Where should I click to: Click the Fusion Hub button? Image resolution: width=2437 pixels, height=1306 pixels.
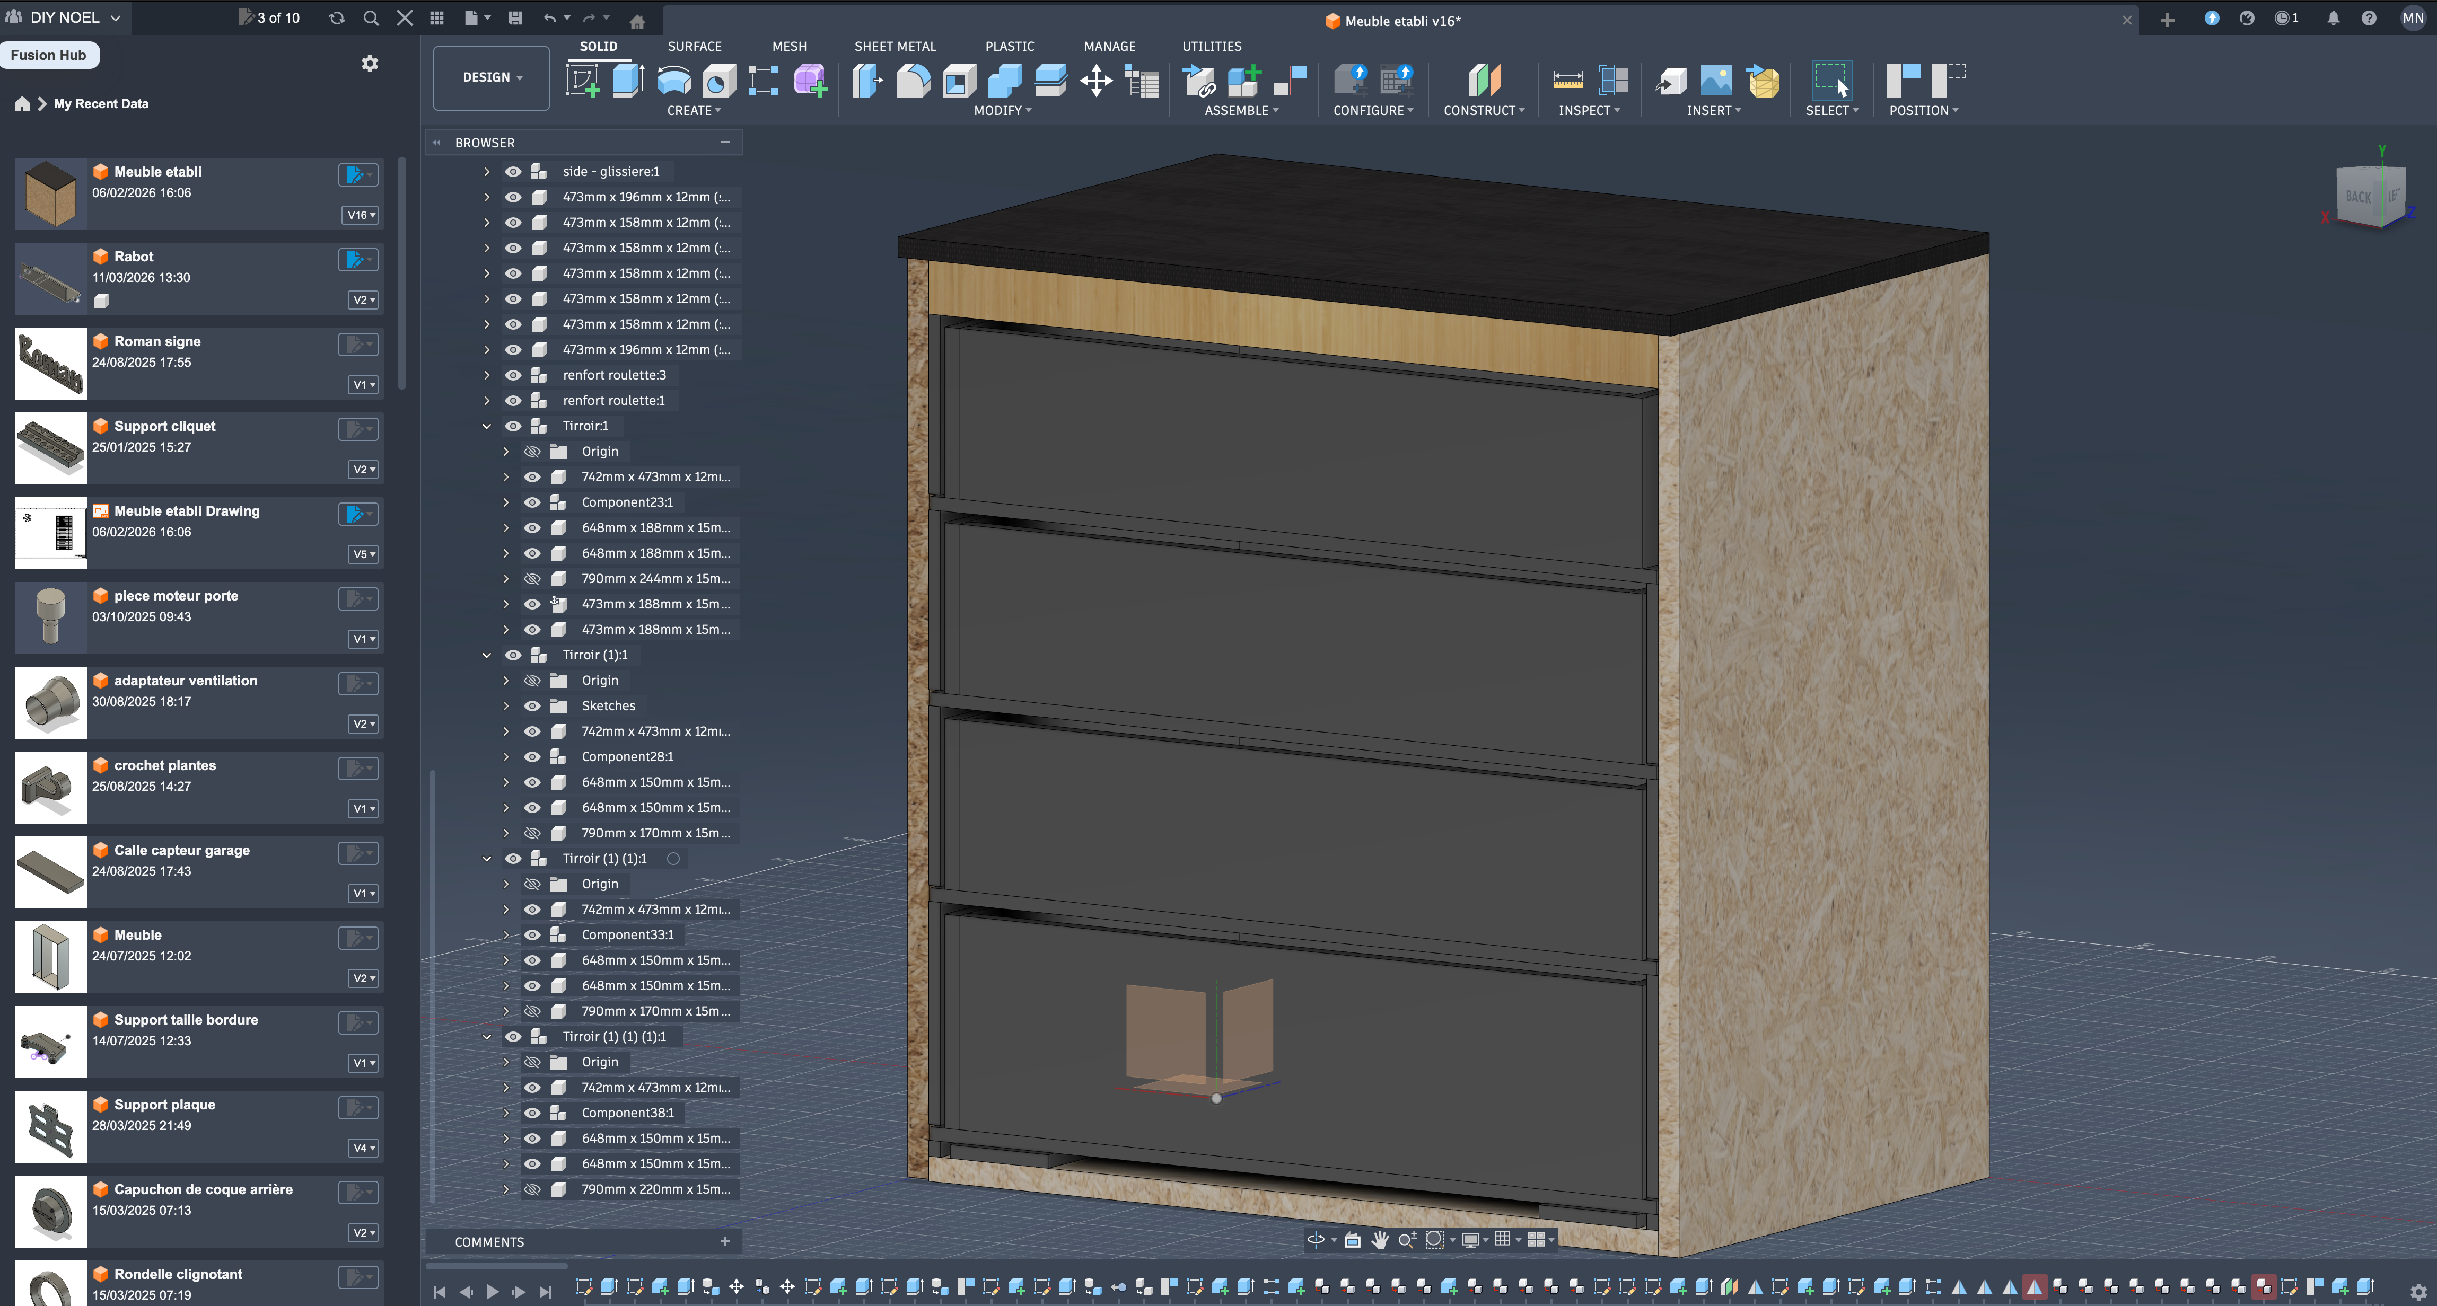click(x=49, y=55)
